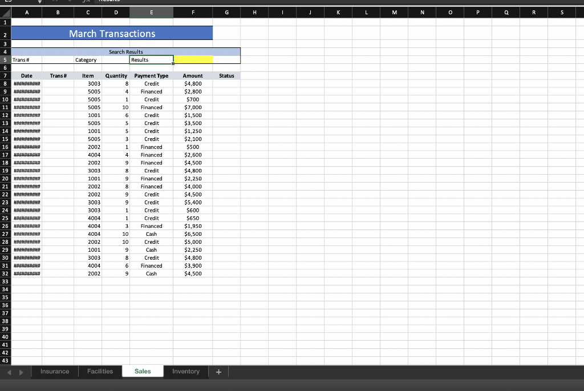Switch to the Inventory sheet tab
This screenshot has width=584, height=391.
coord(186,371)
